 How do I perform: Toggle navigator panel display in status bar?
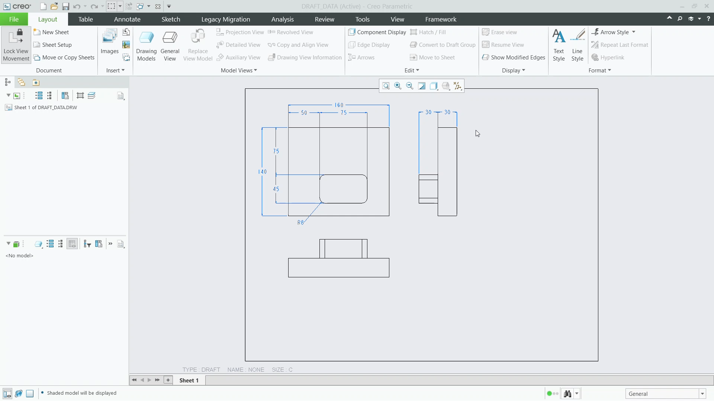point(7,394)
